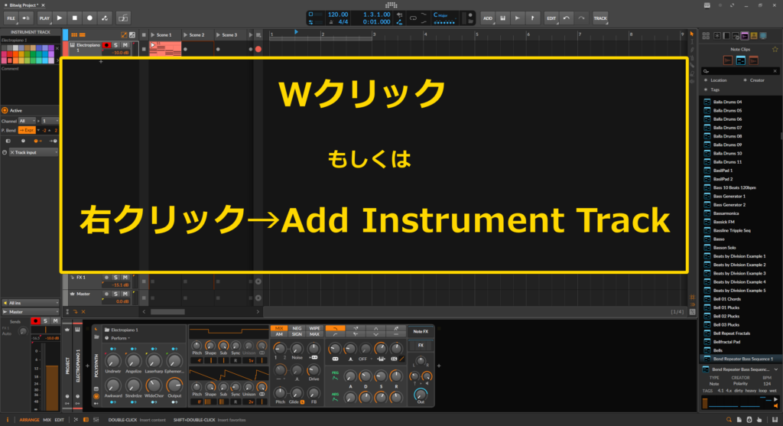Switch to EDIT view tab

(60, 420)
